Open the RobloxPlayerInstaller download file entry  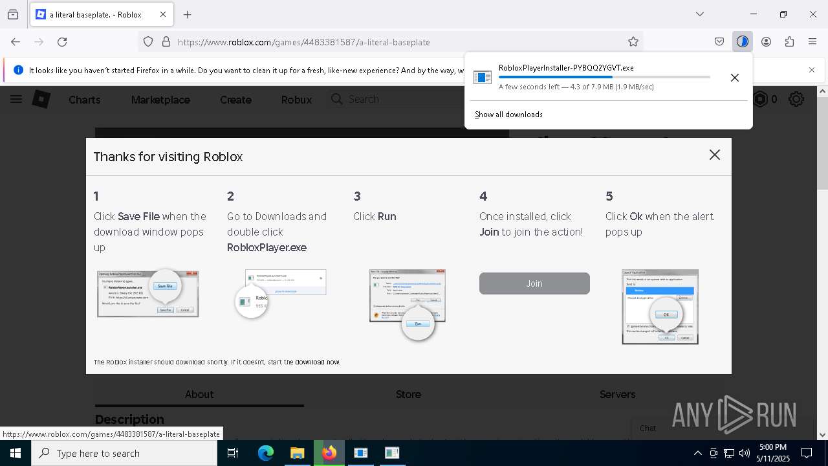pyautogui.click(x=595, y=77)
